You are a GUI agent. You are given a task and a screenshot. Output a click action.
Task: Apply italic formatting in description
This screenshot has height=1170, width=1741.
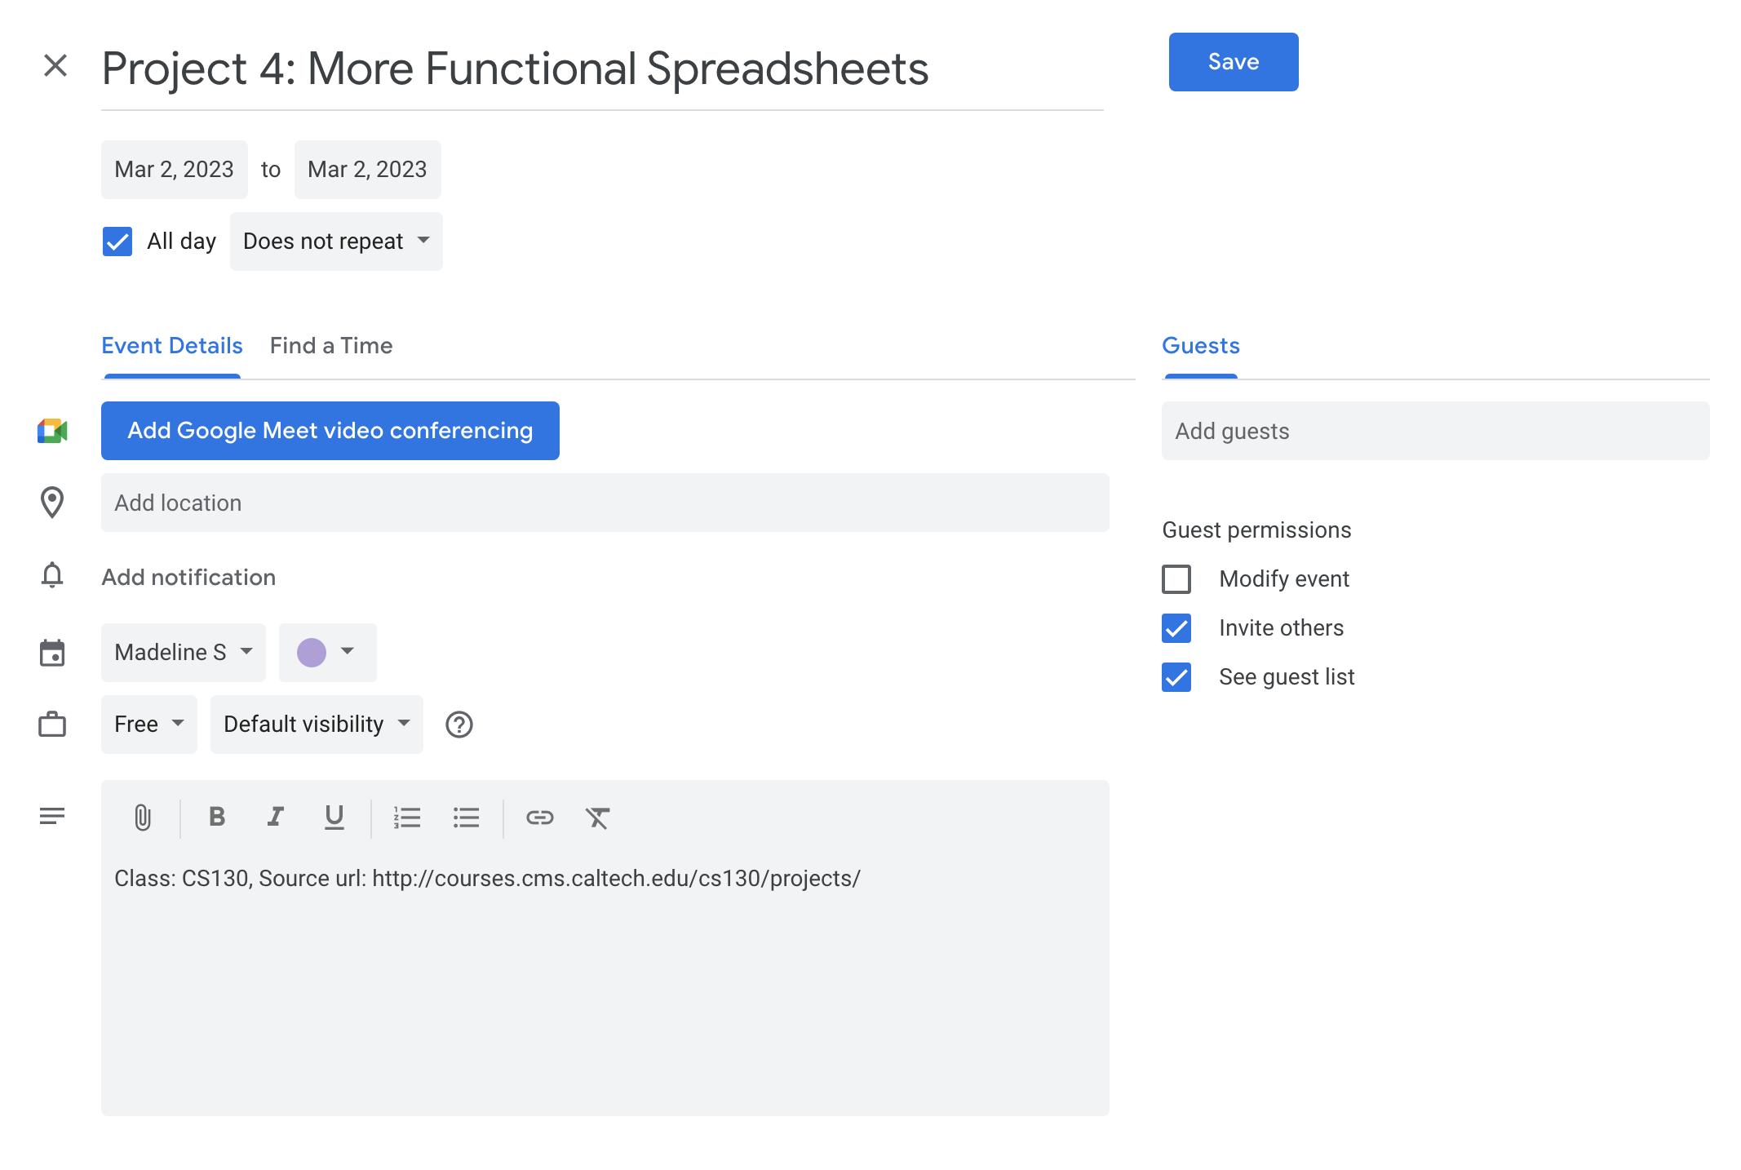[x=276, y=817]
